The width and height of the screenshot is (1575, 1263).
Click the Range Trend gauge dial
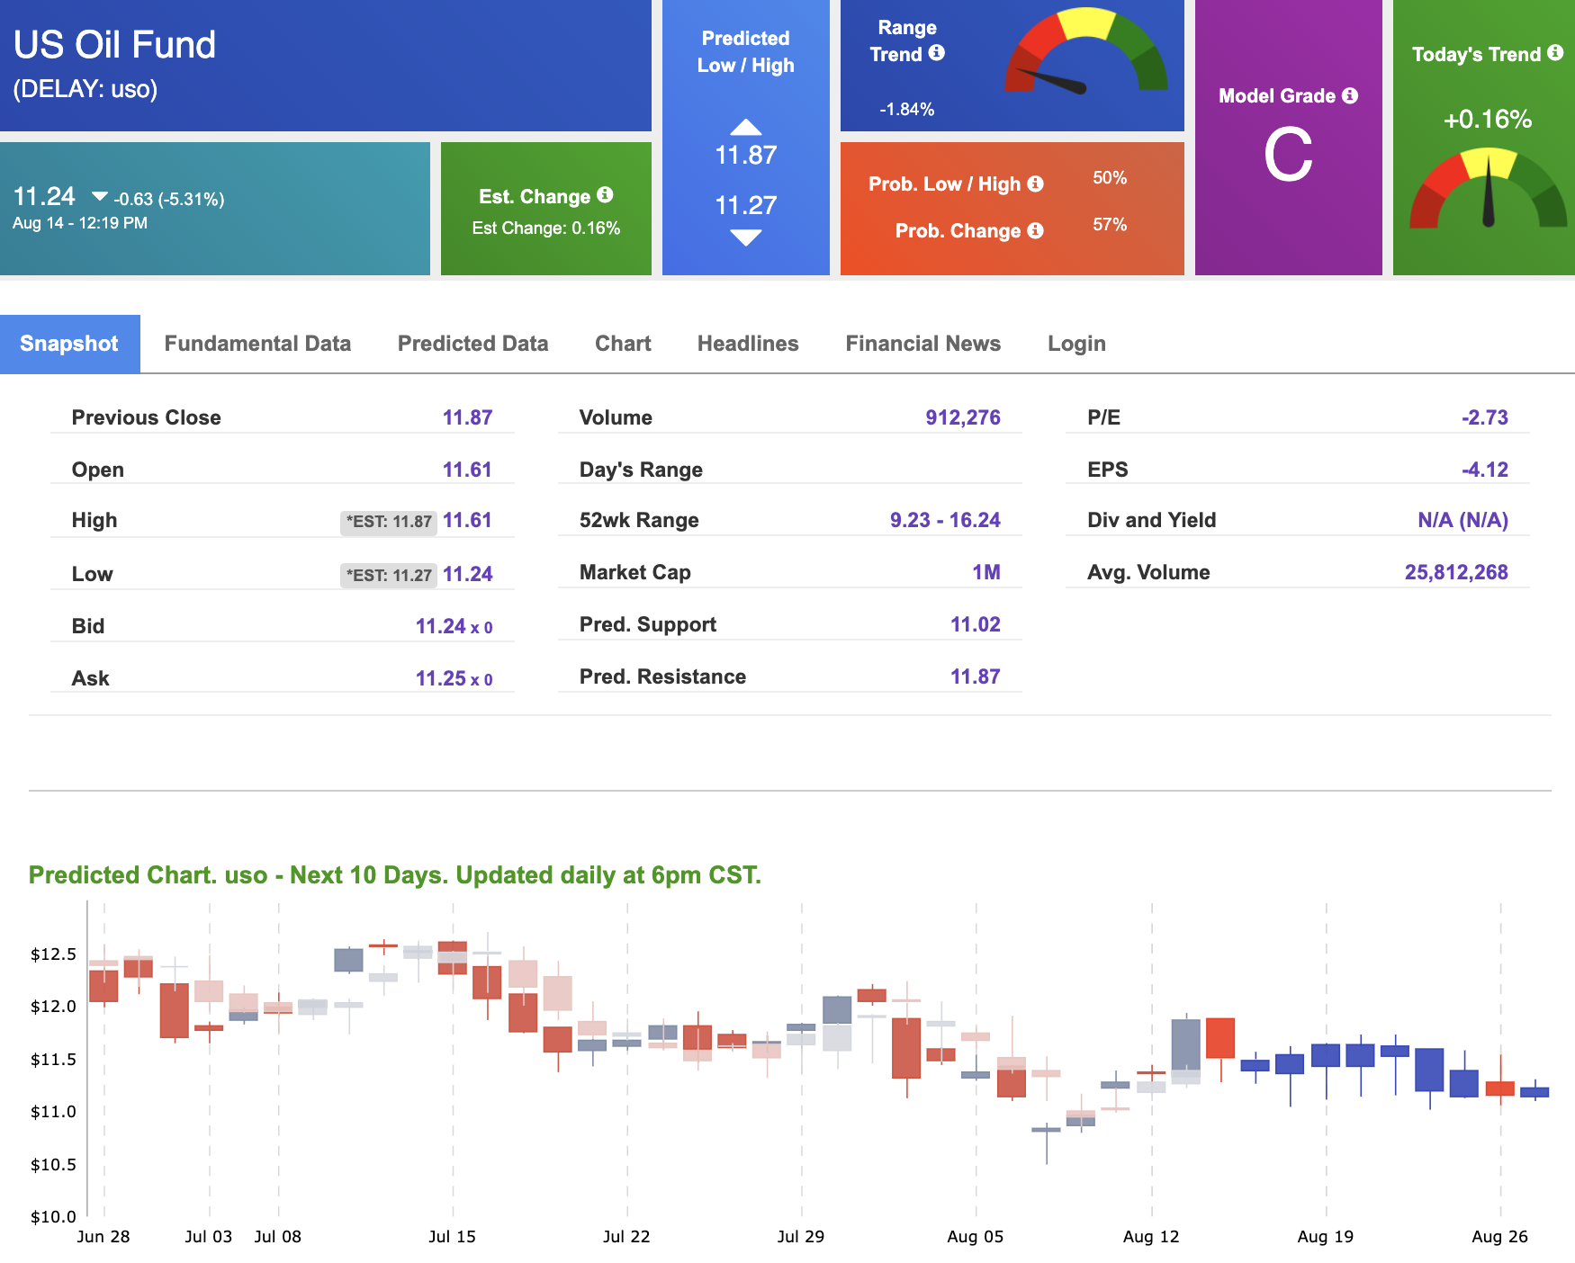[1086, 51]
